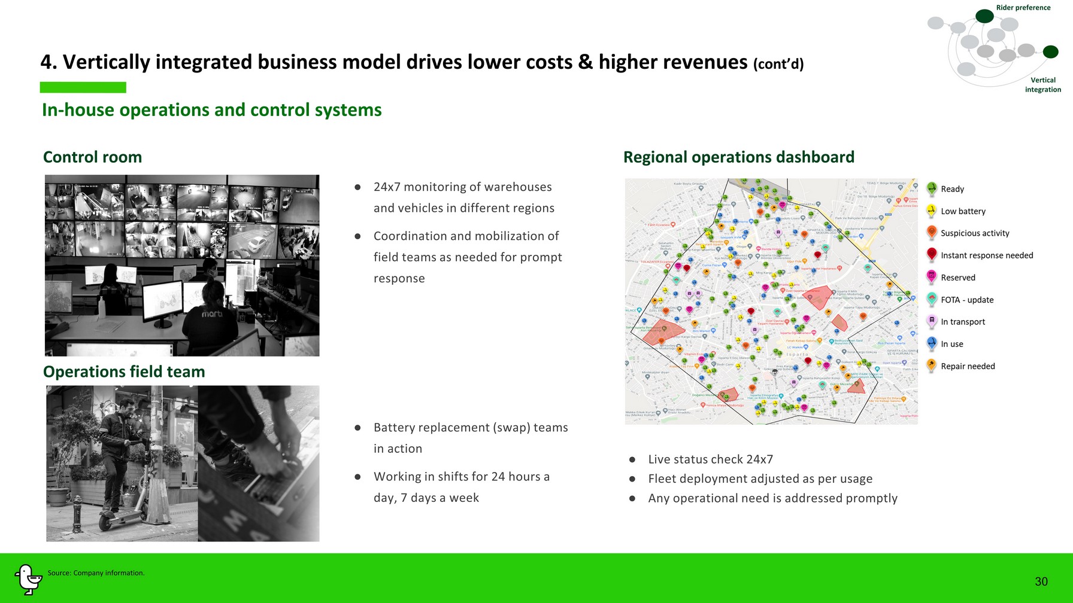Click the duck logo in footer
This screenshot has height=603, width=1073.
(27, 579)
